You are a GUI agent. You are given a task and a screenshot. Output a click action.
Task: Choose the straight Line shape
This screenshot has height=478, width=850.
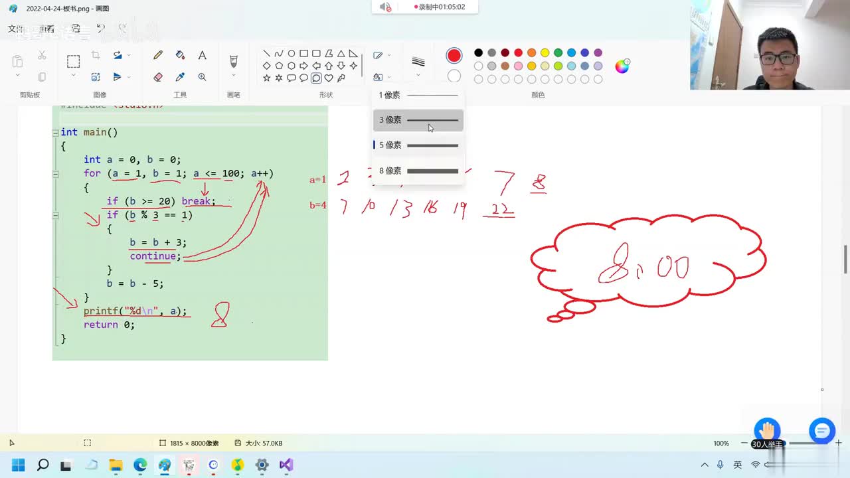coord(266,54)
